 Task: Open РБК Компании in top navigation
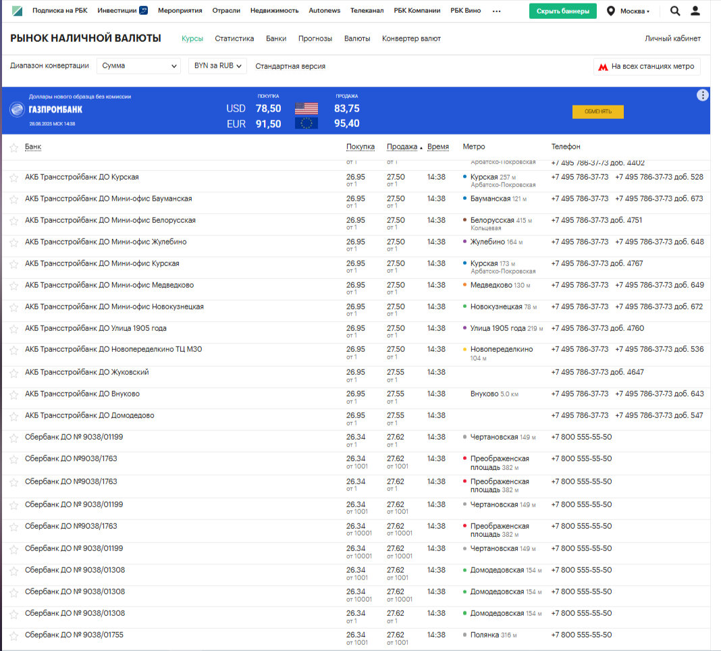(417, 11)
